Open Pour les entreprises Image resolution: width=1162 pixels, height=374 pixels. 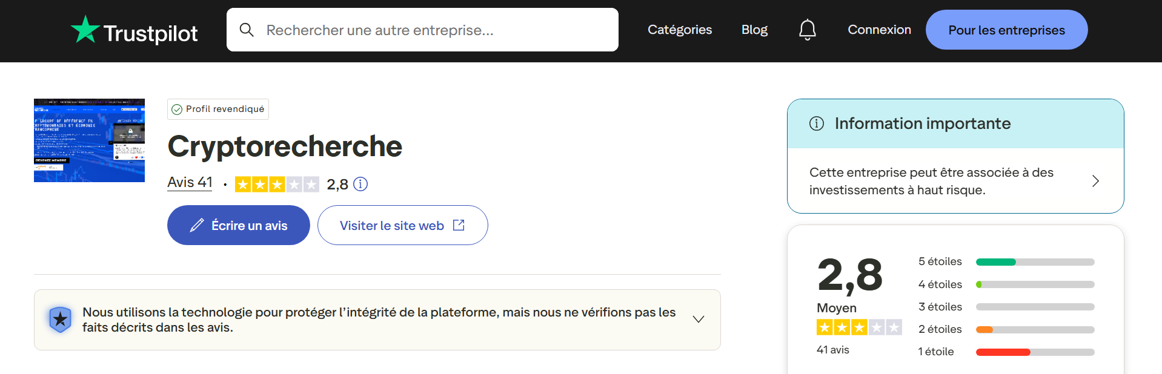pyautogui.click(x=1006, y=30)
